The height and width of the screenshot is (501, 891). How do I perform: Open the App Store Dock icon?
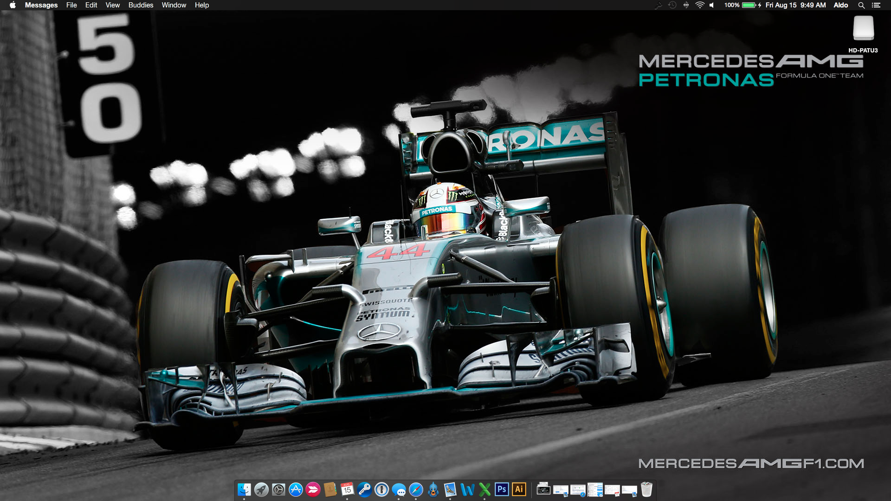pyautogui.click(x=296, y=489)
